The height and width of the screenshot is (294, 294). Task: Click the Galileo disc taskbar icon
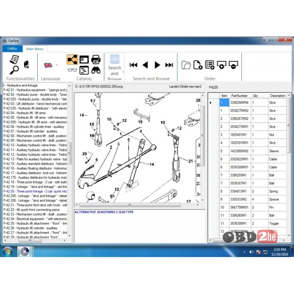(x=25, y=252)
